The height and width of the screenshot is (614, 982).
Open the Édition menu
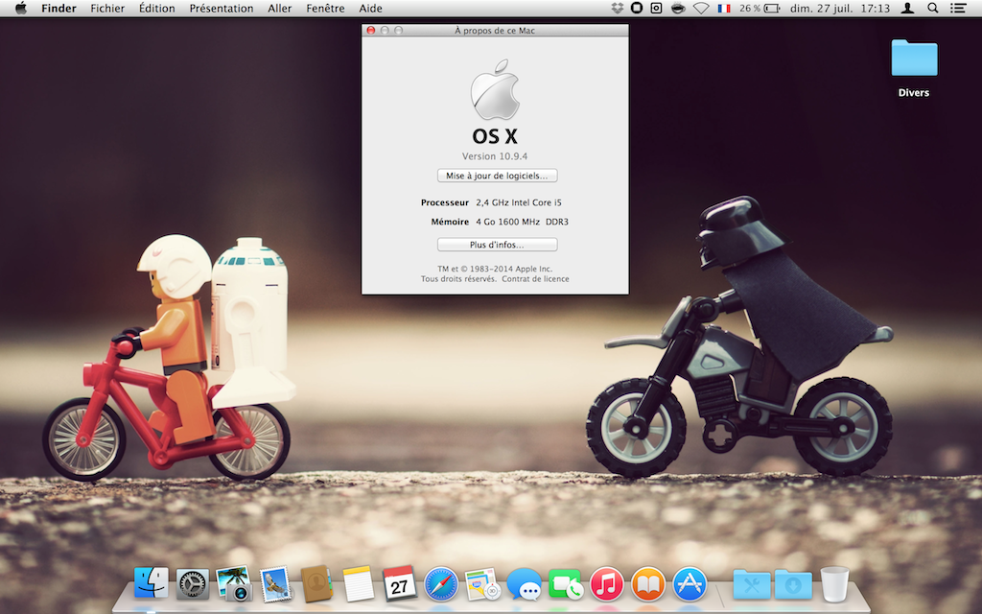[x=156, y=8]
